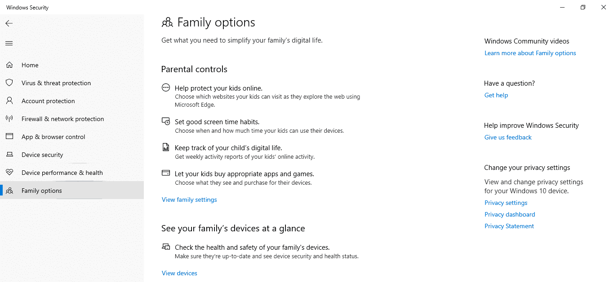Open the Firewall & network protection signal icon

point(9,118)
